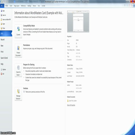This screenshot has width=135, height=135.
Task: Click the Convert button for Compatibility Mode
Action: pos(18,31)
